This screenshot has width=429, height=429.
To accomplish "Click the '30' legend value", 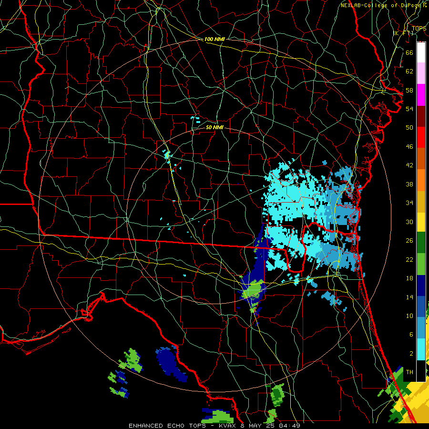I will click(x=409, y=222).
